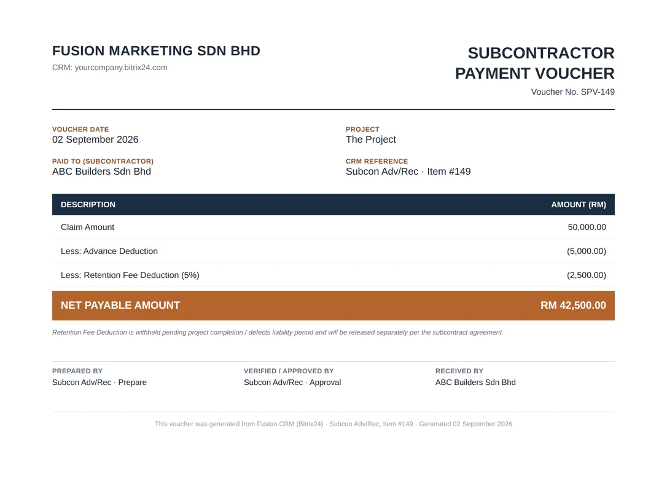
Task: Select ABC Builders Sdn Bhd under Received By
Action: coord(475,382)
